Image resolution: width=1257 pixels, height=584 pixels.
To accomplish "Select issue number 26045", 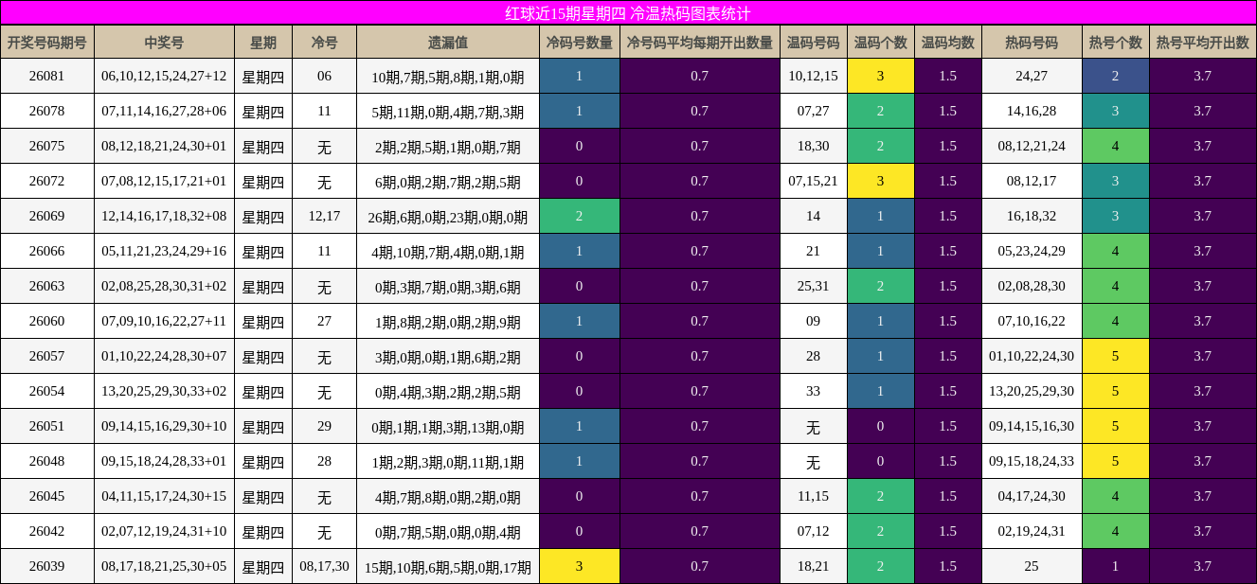I will click(47, 496).
